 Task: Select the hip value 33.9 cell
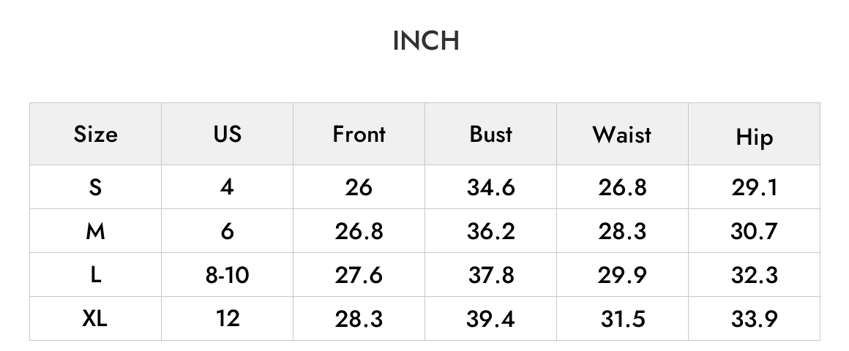click(x=755, y=319)
